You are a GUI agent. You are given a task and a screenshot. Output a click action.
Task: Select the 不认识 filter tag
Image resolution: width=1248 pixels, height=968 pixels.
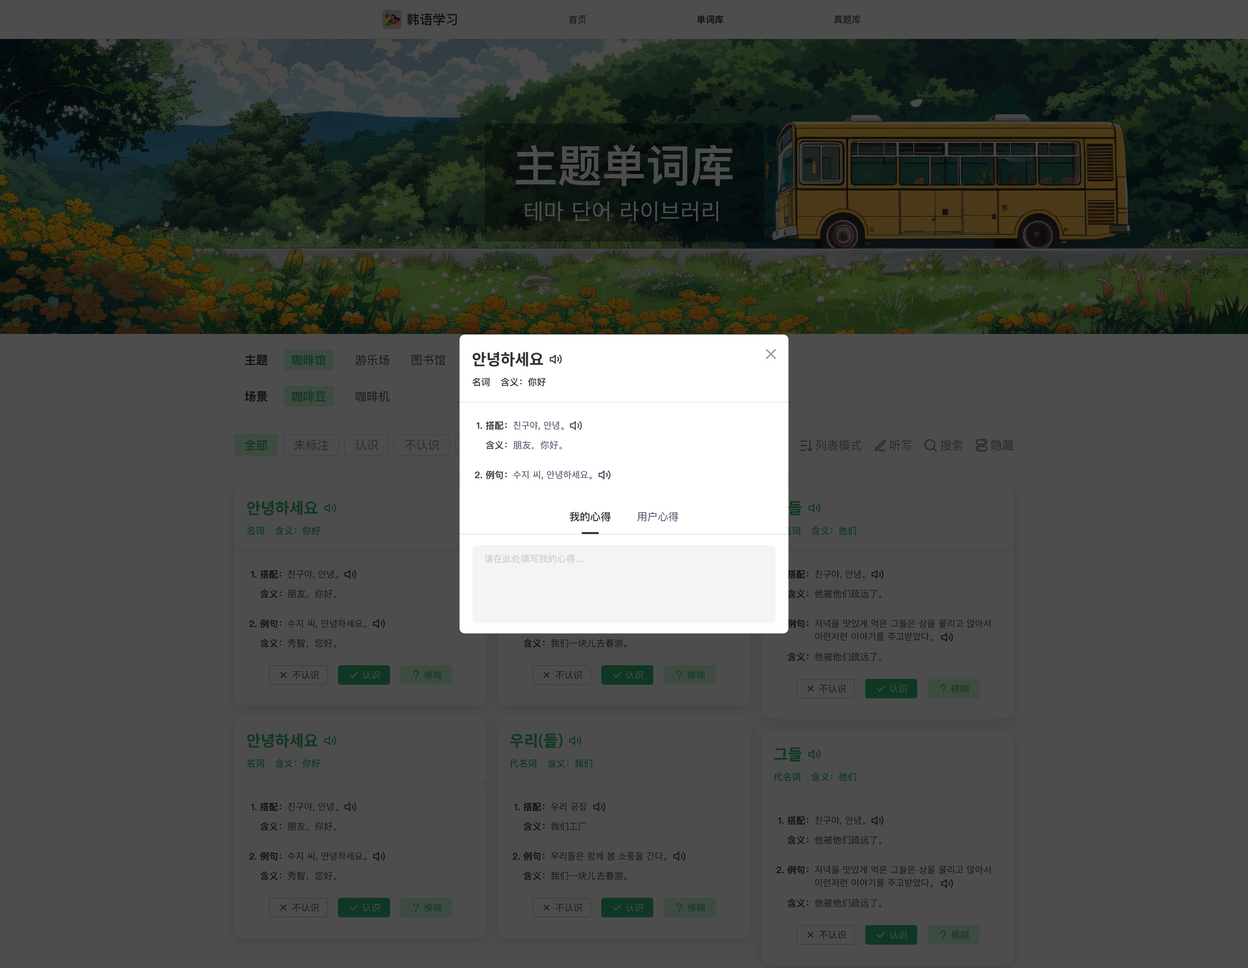[x=422, y=445]
